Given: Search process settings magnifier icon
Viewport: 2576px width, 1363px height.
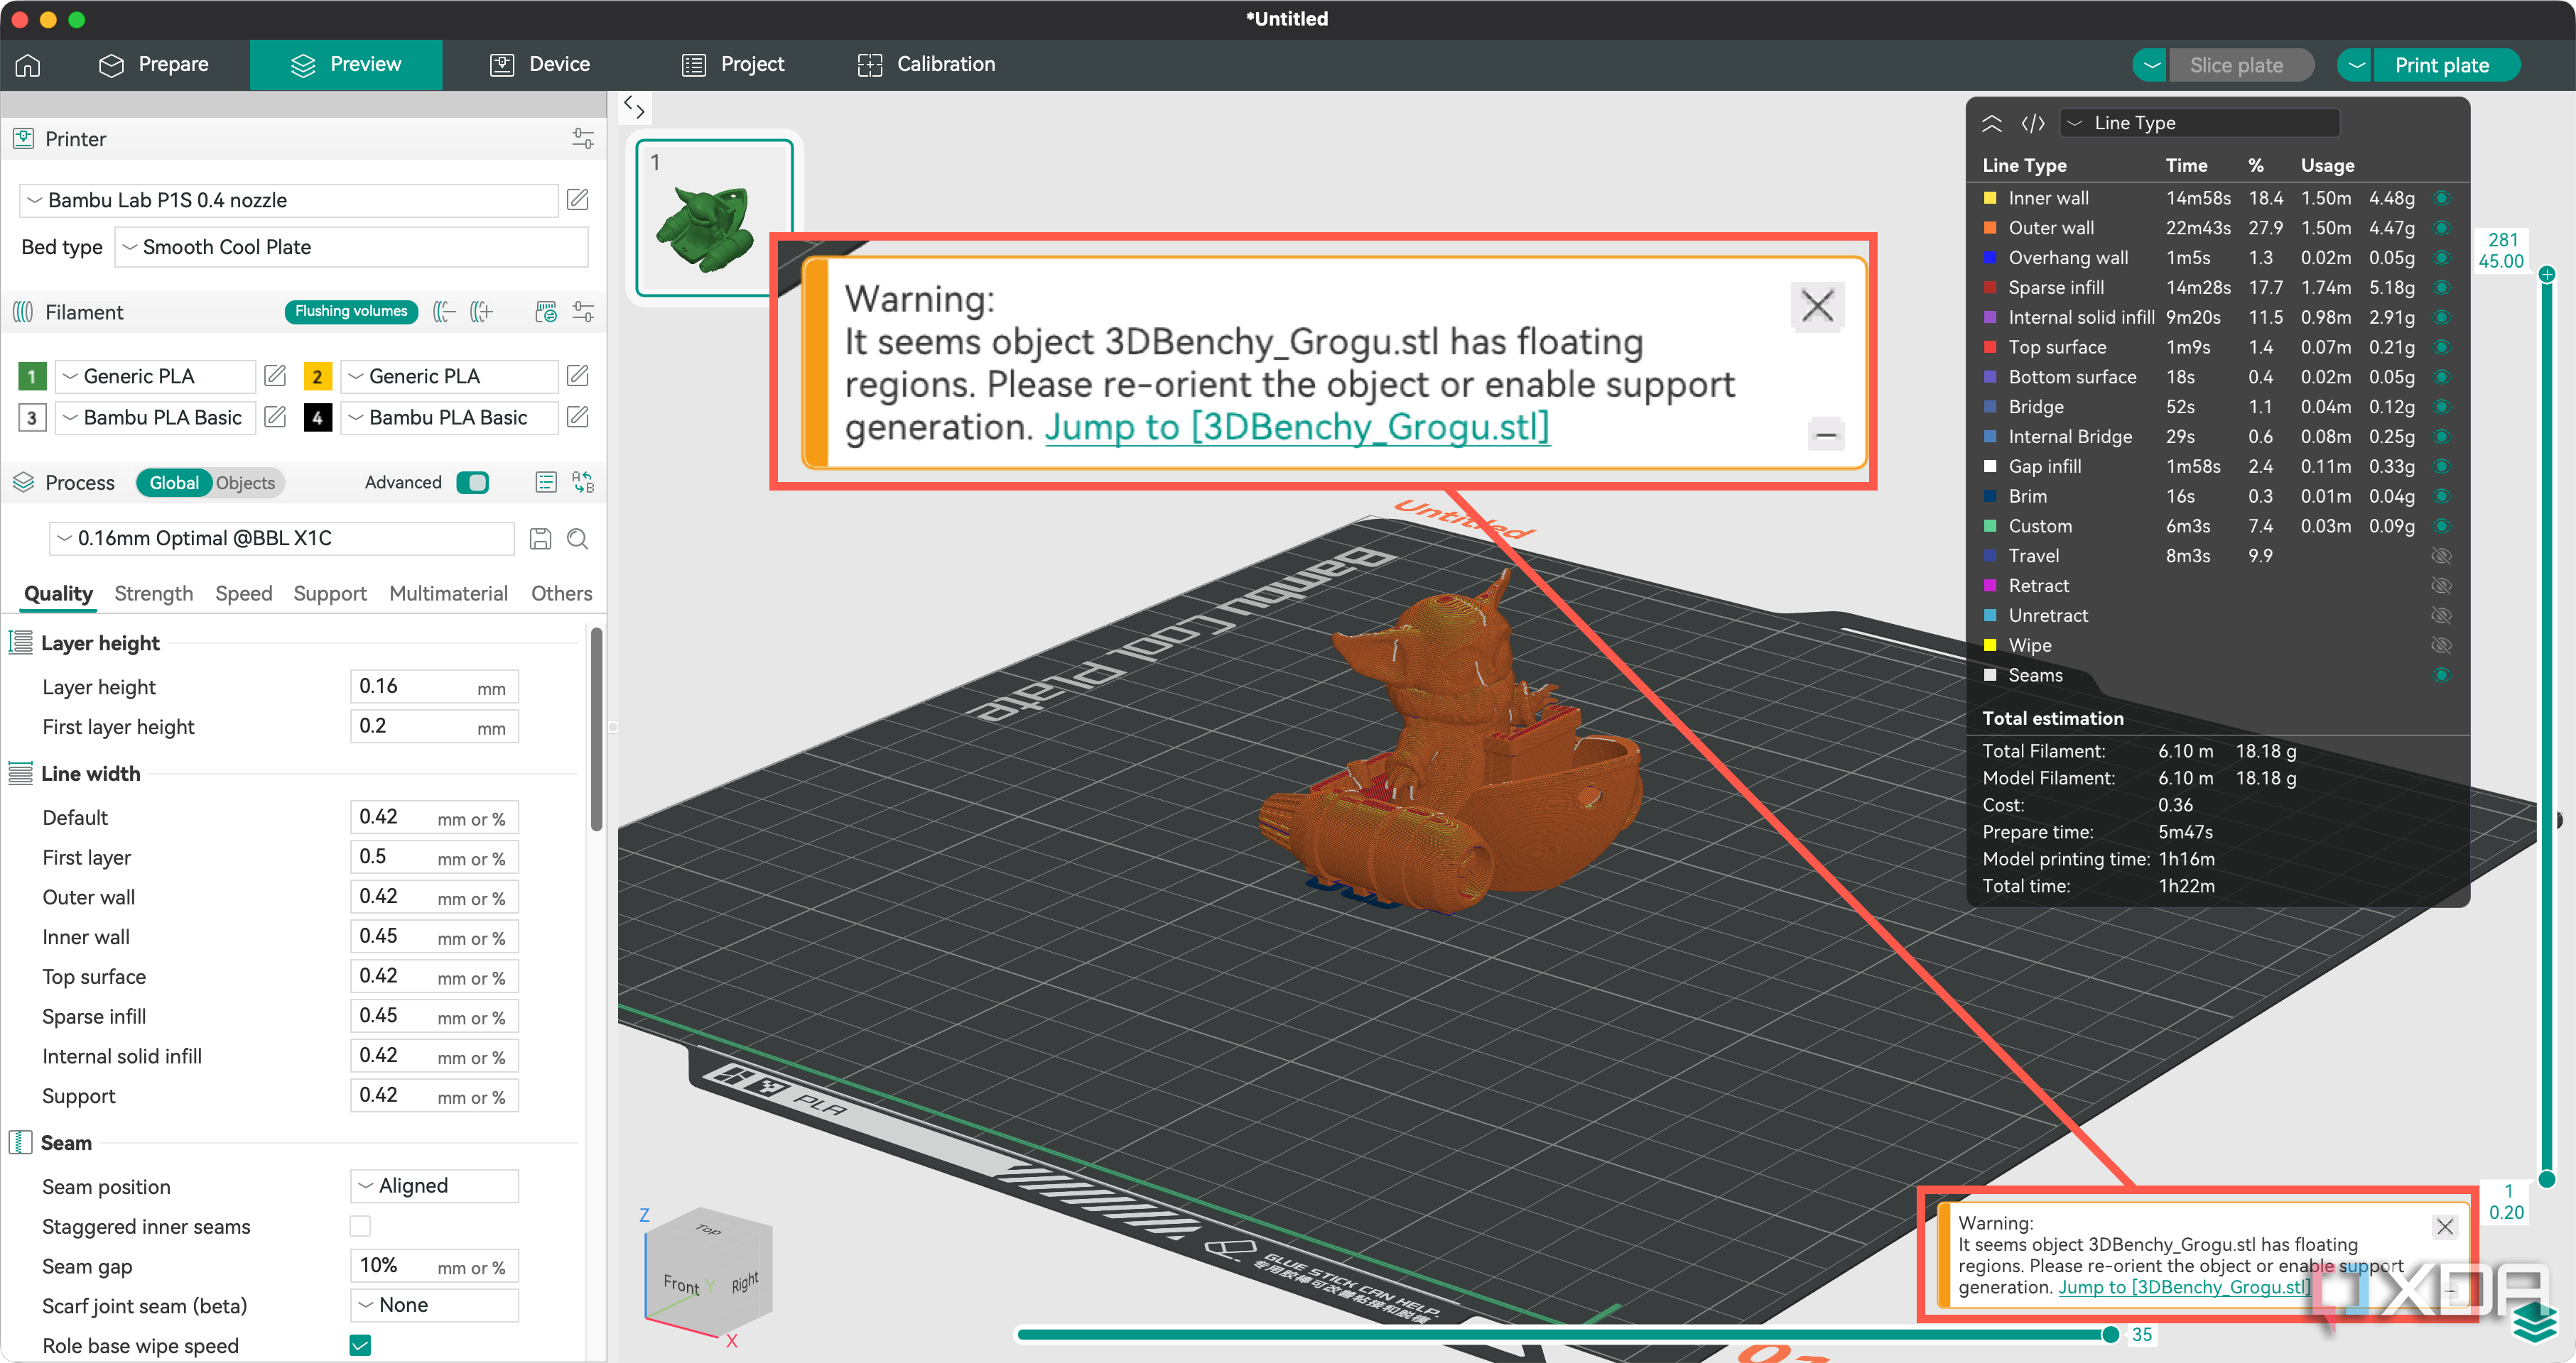Looking at the screenshot, I should click(x=578, y=539).
